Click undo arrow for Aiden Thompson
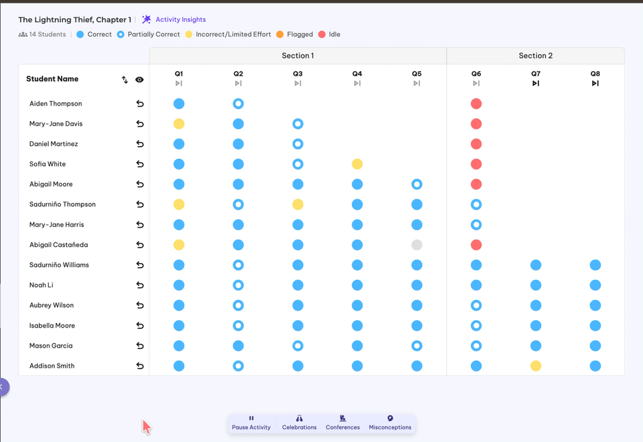Screen dimensions: 643x442 pos(140,104)
